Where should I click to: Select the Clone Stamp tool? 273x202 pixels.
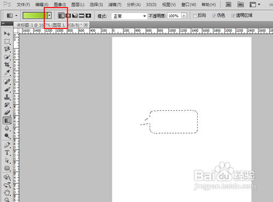(x=7, y=97)
